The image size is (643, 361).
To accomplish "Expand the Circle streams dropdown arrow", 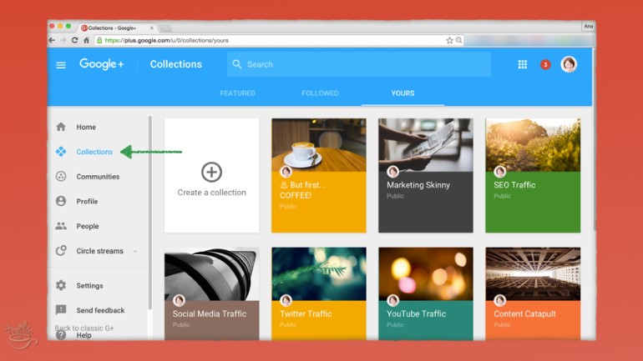I will tap(135, 251).
